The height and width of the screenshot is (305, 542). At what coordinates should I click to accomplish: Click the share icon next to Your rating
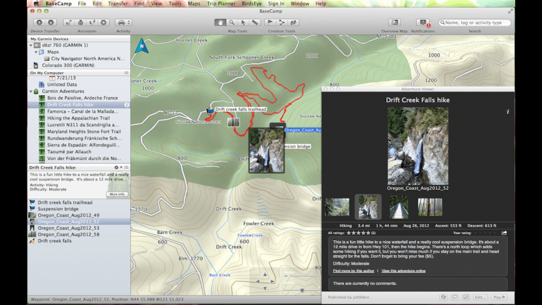[505, 233]
